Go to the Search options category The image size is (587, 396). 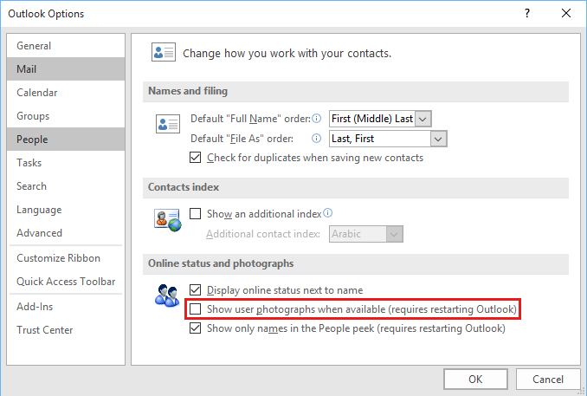pos(66,186)
